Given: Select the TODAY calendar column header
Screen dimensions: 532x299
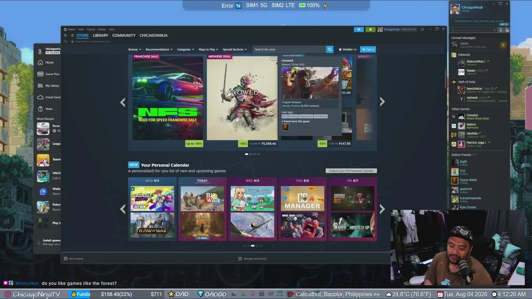Looking at the screenshot, I should pyautogui.click(x=202, y=181).
